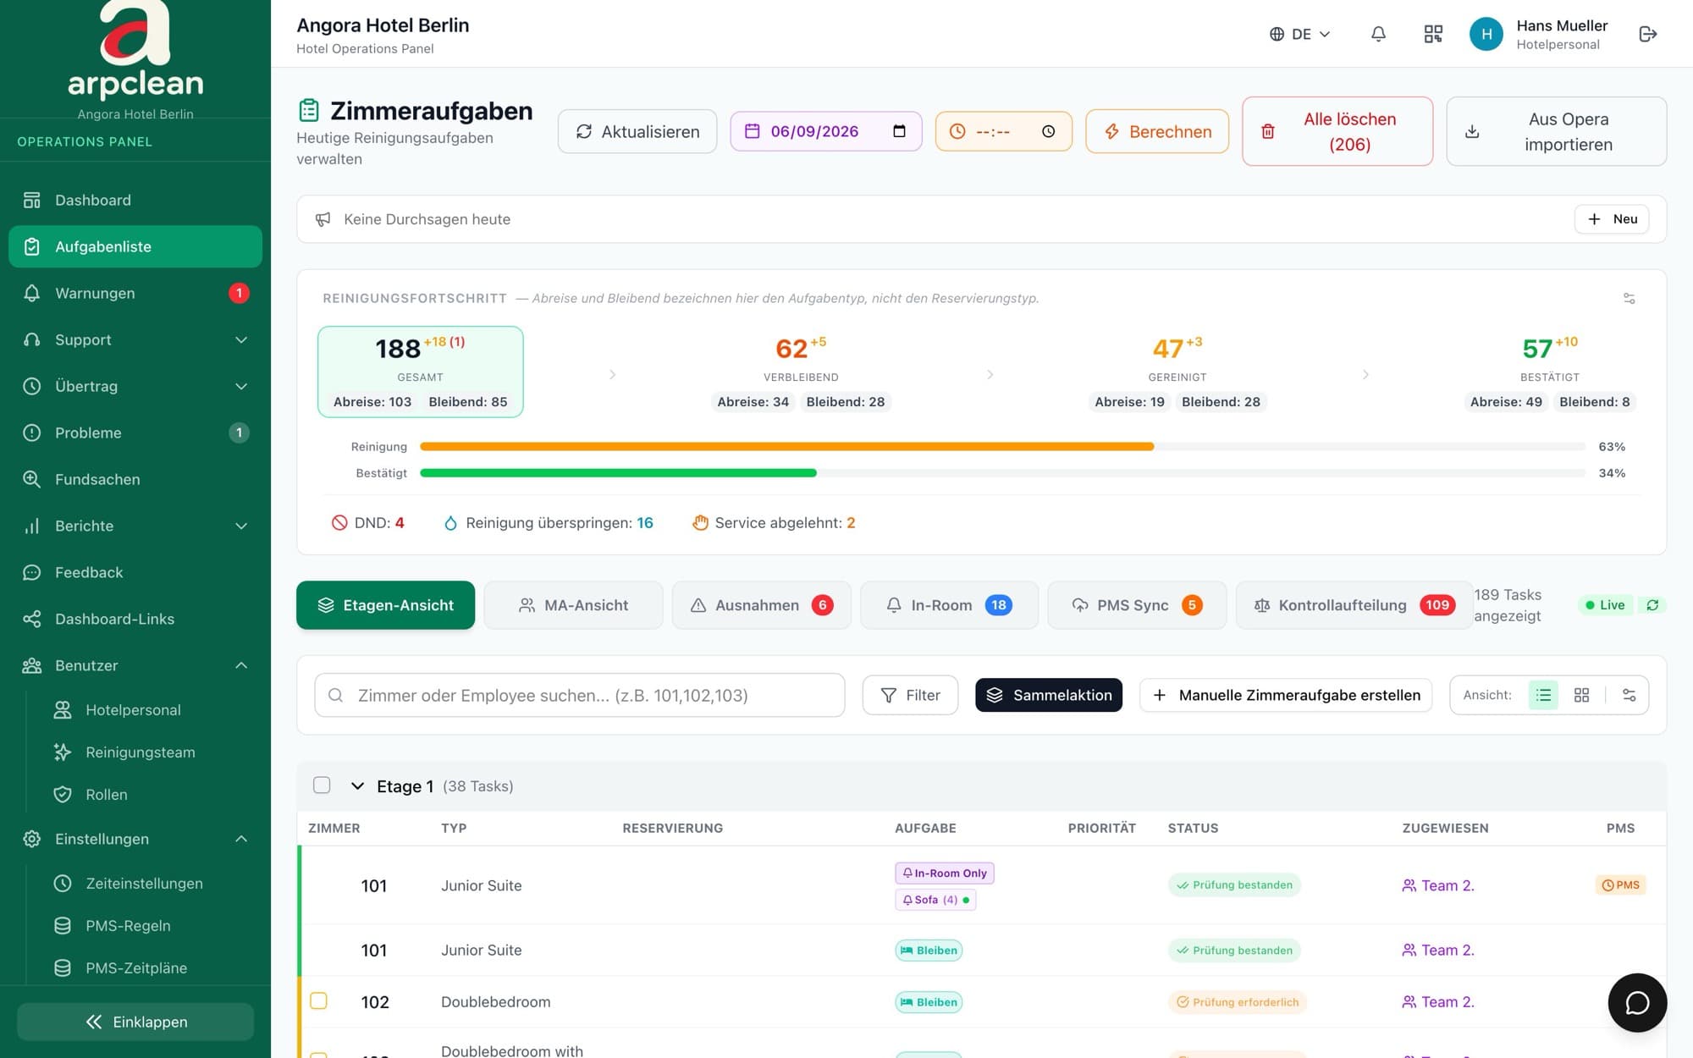Open the chat bubble support widget
The image size is (1693, 1058).
point(1637,1002)
